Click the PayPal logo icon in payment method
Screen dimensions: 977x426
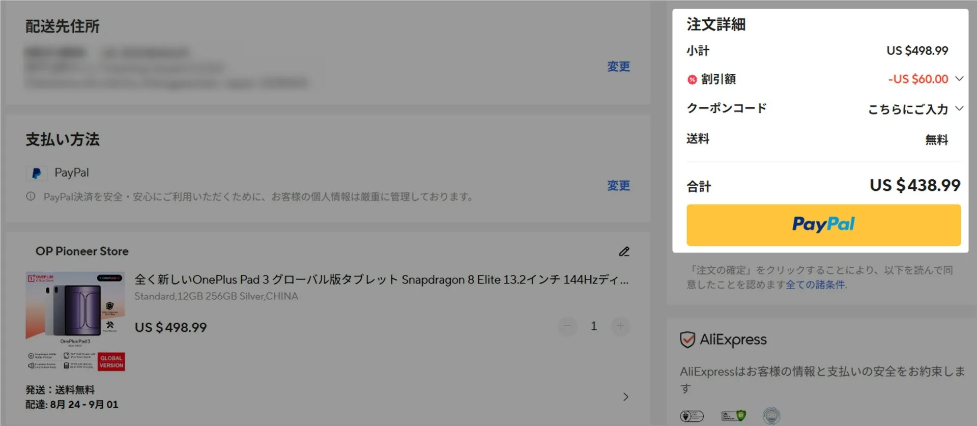[x=37, y=173]
